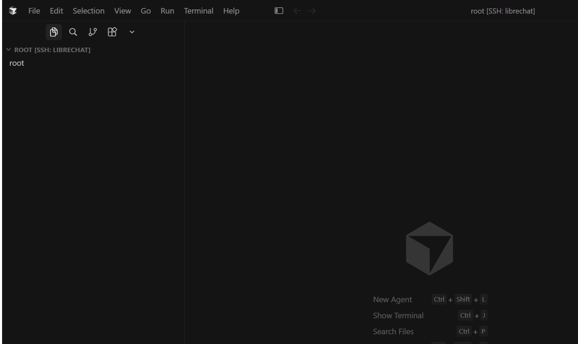This screenshot has height=344, width=578.
Task: Open the Extensions panel icon
Action: pyautogui.click(x=112, y=32)
